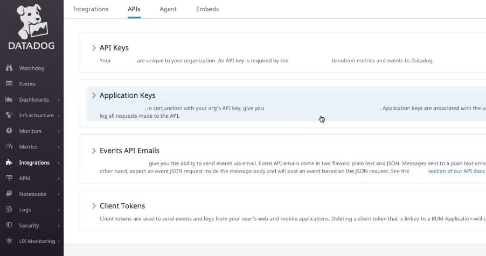This screenshot has width=486, height=256.
Task: Click the Security shield icon
Action: (9, 225)
